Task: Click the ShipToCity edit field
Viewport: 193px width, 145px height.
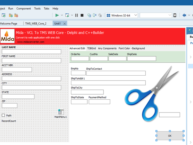Action: (87, 92)
